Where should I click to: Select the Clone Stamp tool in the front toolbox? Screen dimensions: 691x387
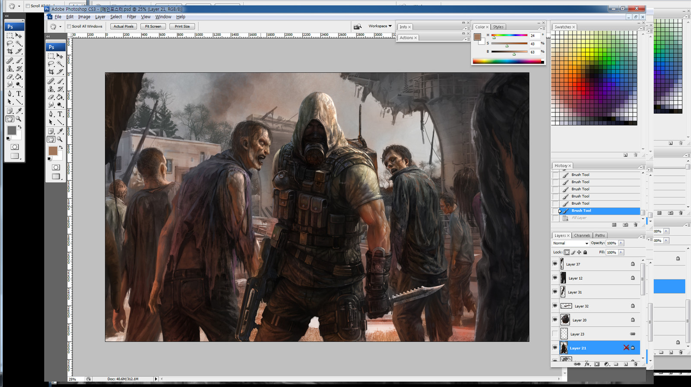coord(51,89)
